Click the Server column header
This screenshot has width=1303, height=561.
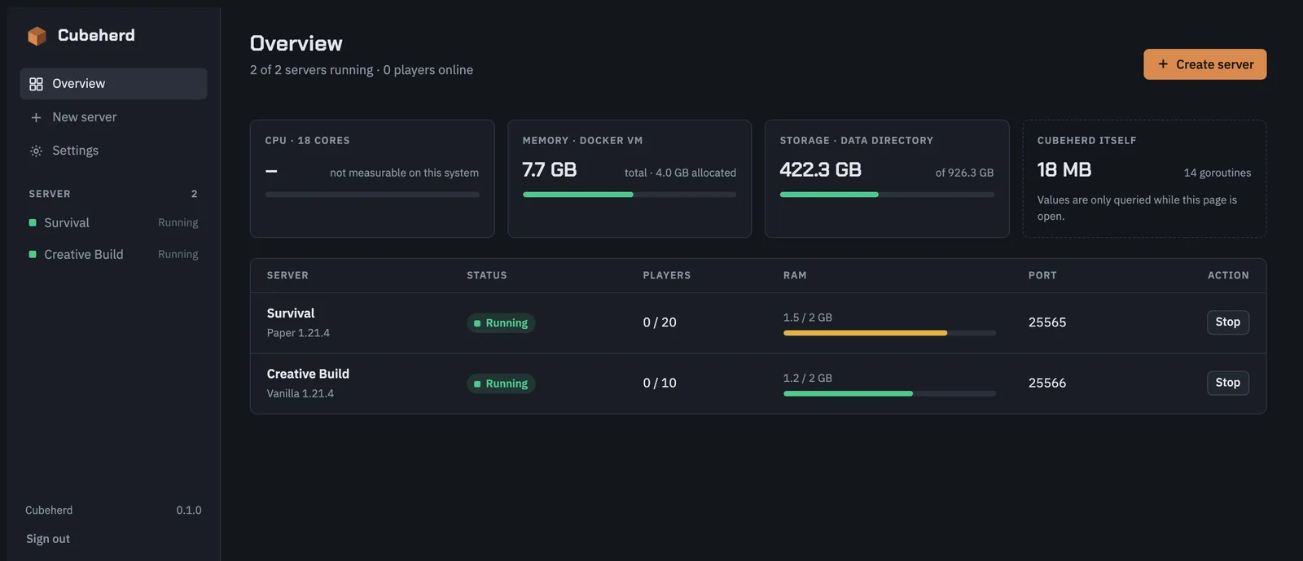(287, 275)
